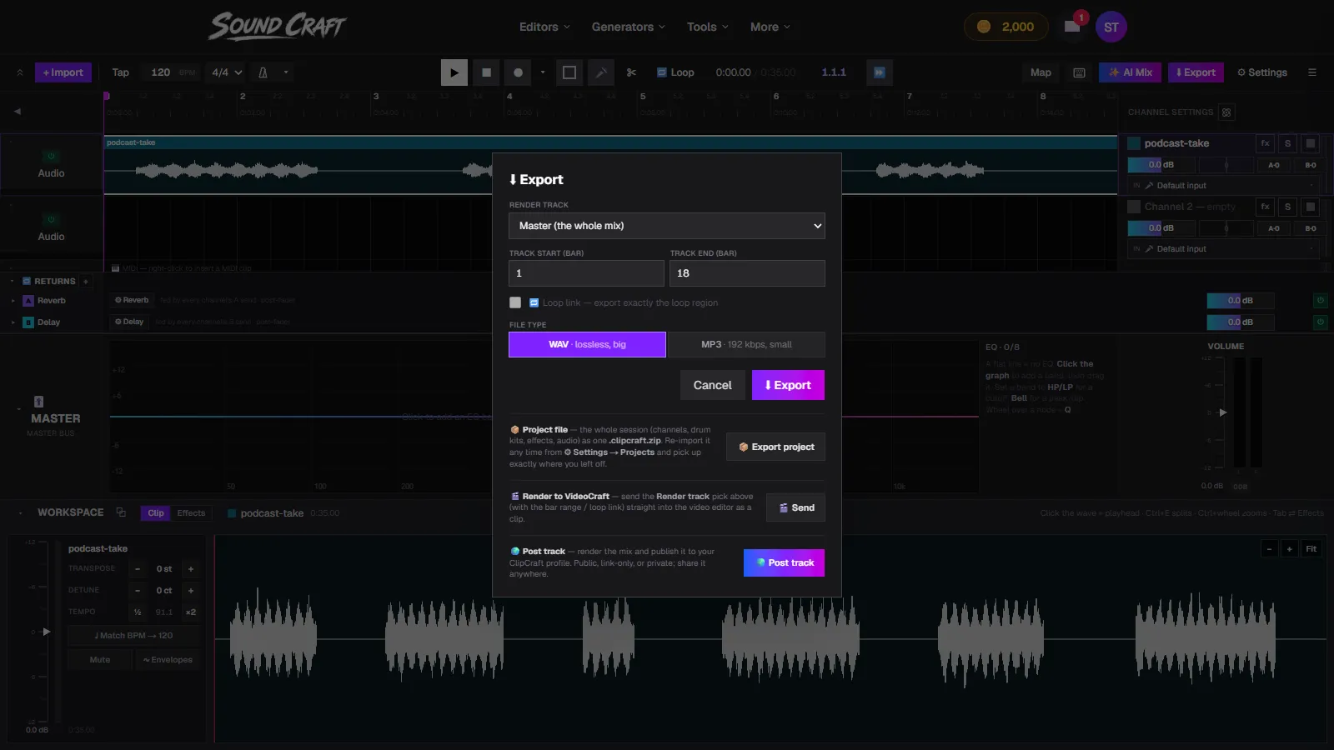Switch to the Effects tab
Image resolution: width=1334 pixels, height=750 pixels.
[x=191, y=513]
